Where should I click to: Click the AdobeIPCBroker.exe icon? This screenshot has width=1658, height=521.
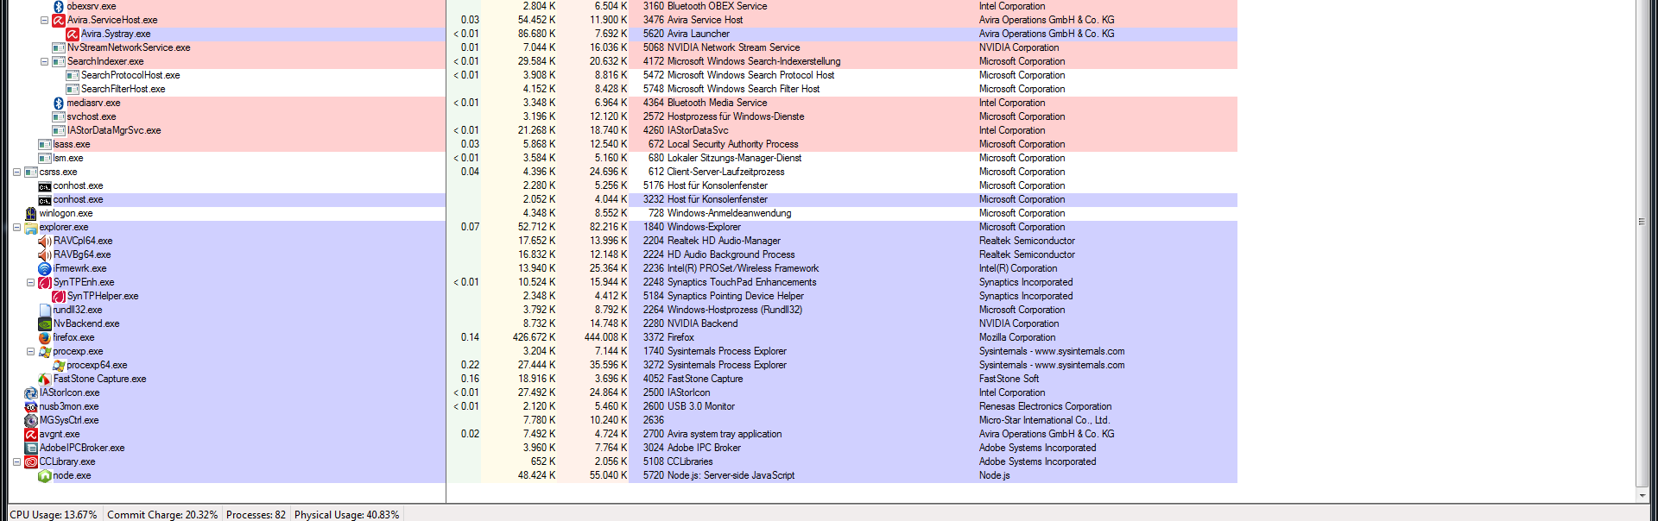coord(31,448)
